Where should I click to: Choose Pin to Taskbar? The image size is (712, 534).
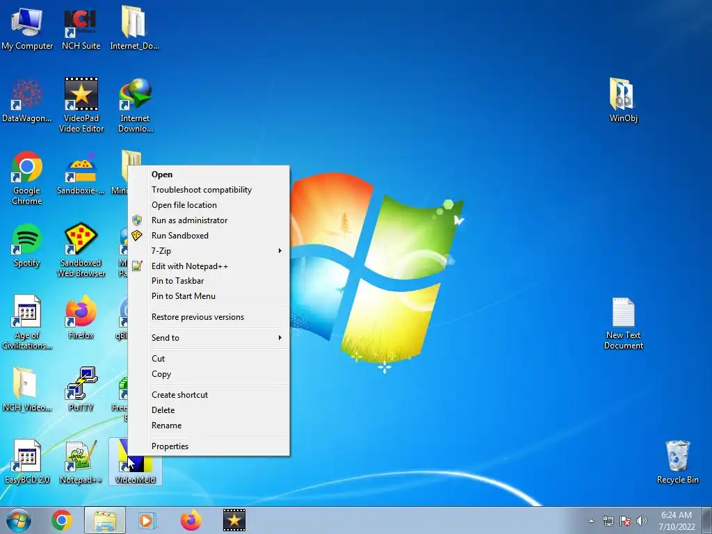(x=209, y=281)
